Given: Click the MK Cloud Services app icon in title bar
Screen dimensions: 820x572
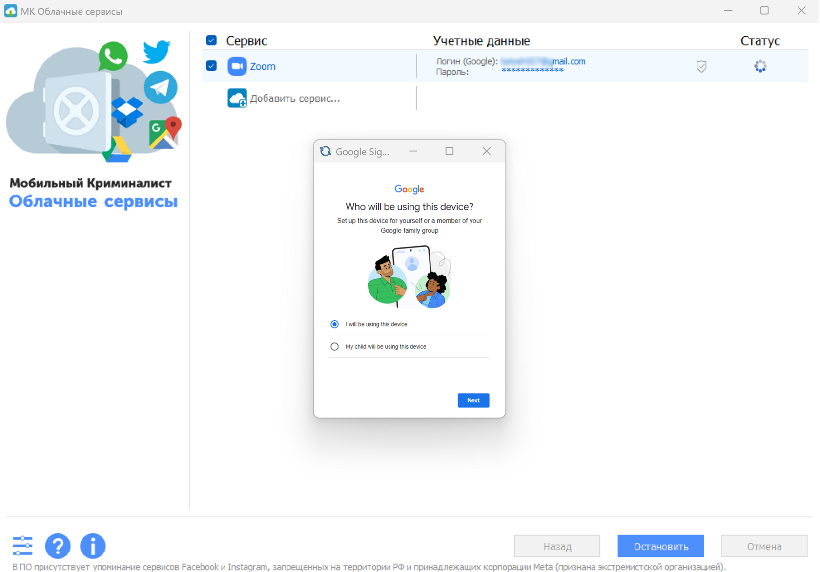Looking at the screenshot, I should coord(11,11).
